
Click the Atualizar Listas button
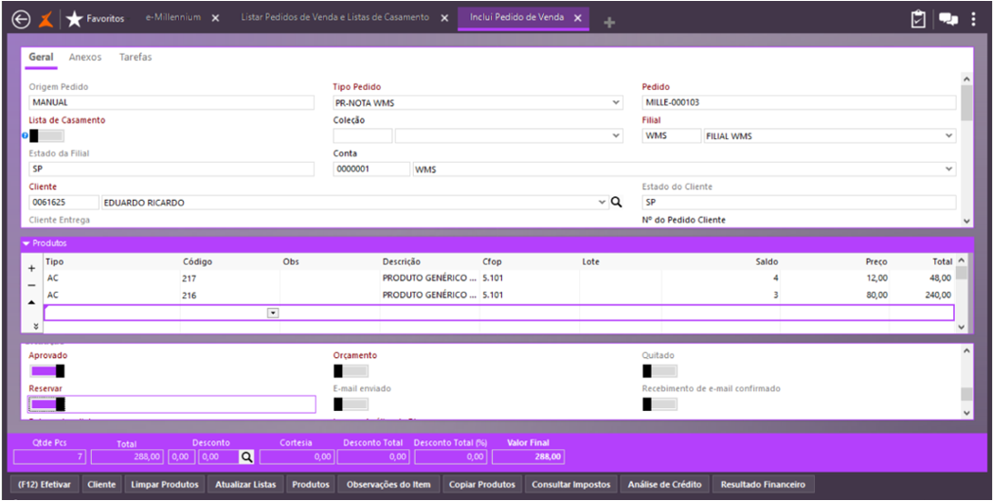(x=245, y=485)
